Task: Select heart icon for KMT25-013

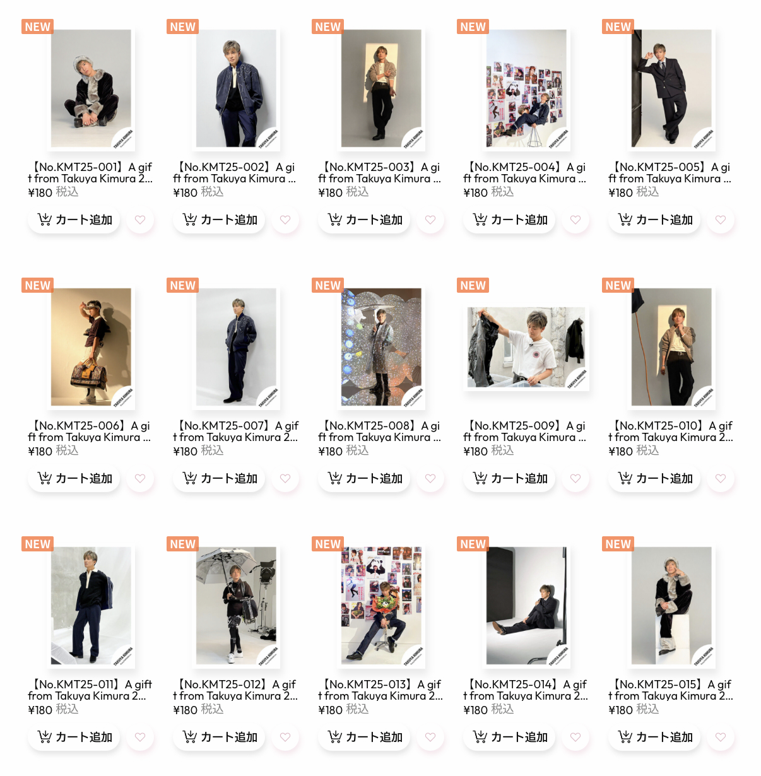Action: 430,737
